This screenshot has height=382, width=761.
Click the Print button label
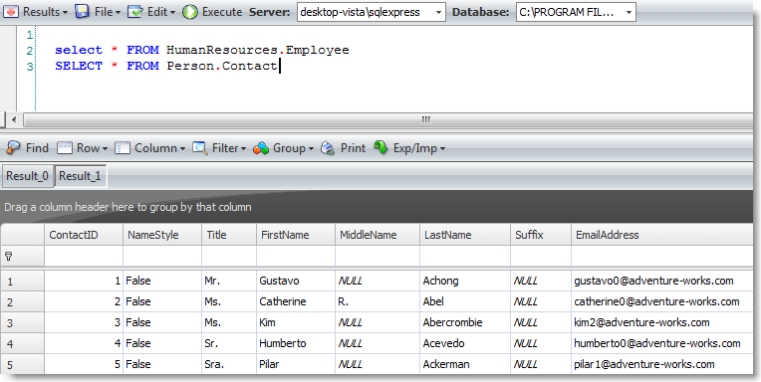tap(353, 148)
